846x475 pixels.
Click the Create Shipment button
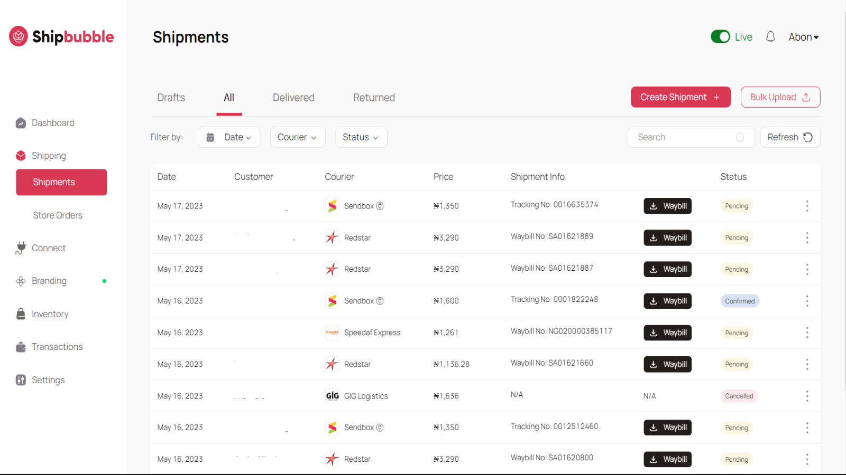tap(680, 97)
